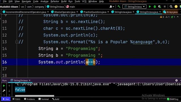This screenshot has height=102, width=181.
Task: Click the Debug bug icon
Action: pos(155,7)
